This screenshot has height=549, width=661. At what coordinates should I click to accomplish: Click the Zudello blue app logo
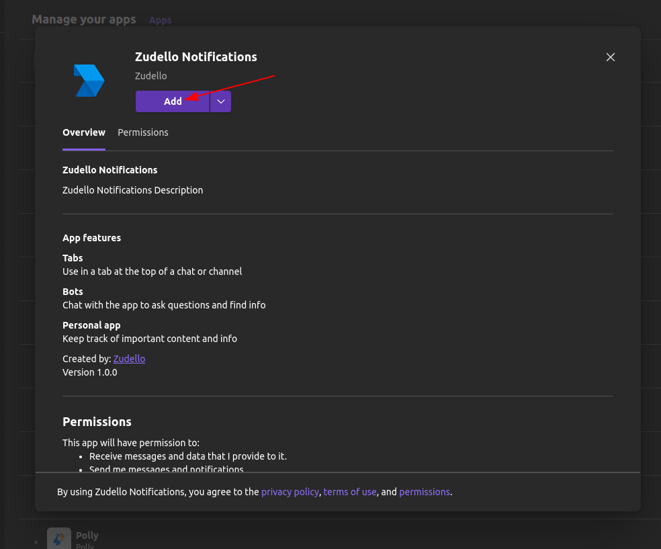[89, 81]
